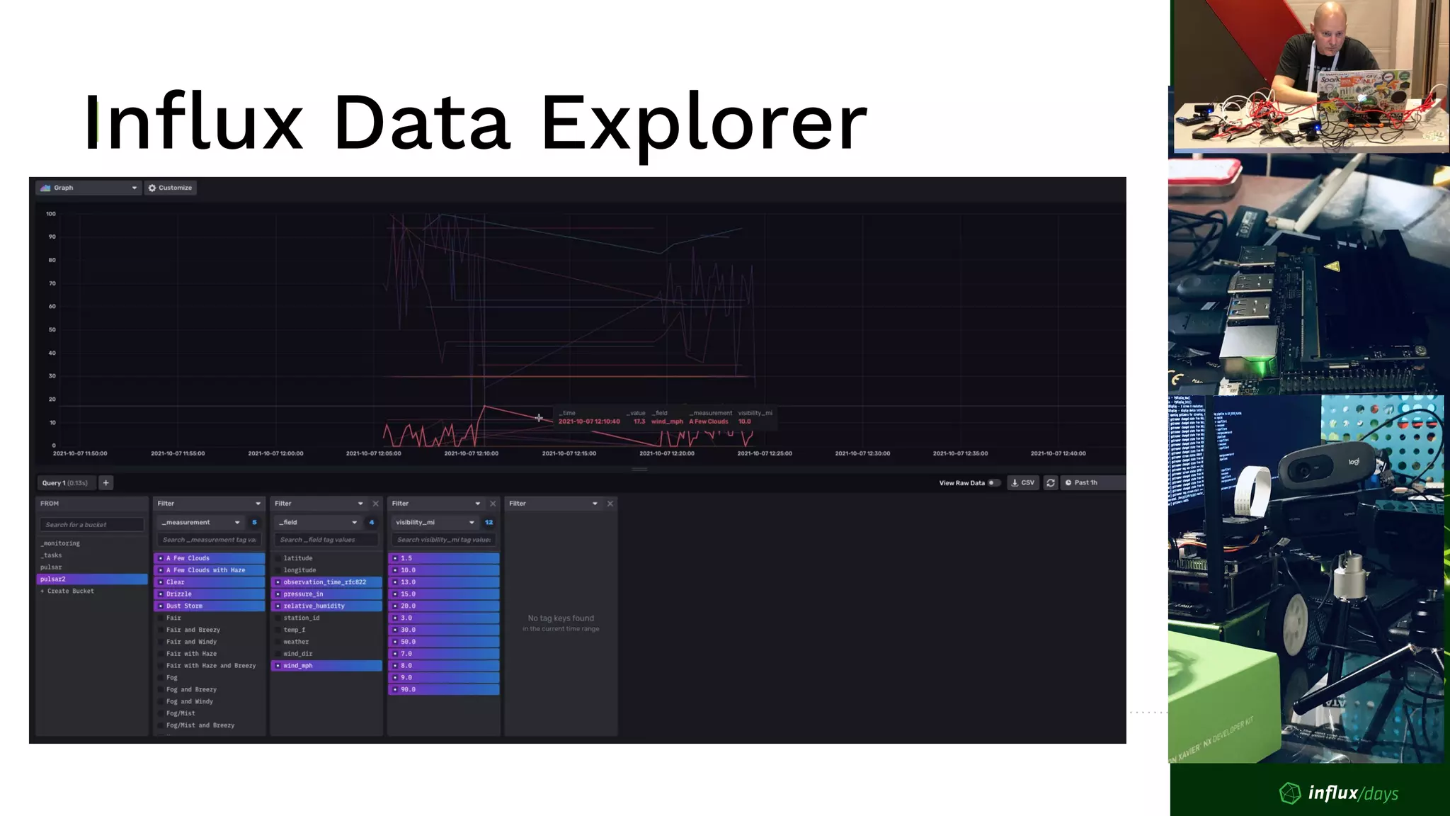Expand the second Filter mode dropdown

pyautogui.click(x=319, y=504)
